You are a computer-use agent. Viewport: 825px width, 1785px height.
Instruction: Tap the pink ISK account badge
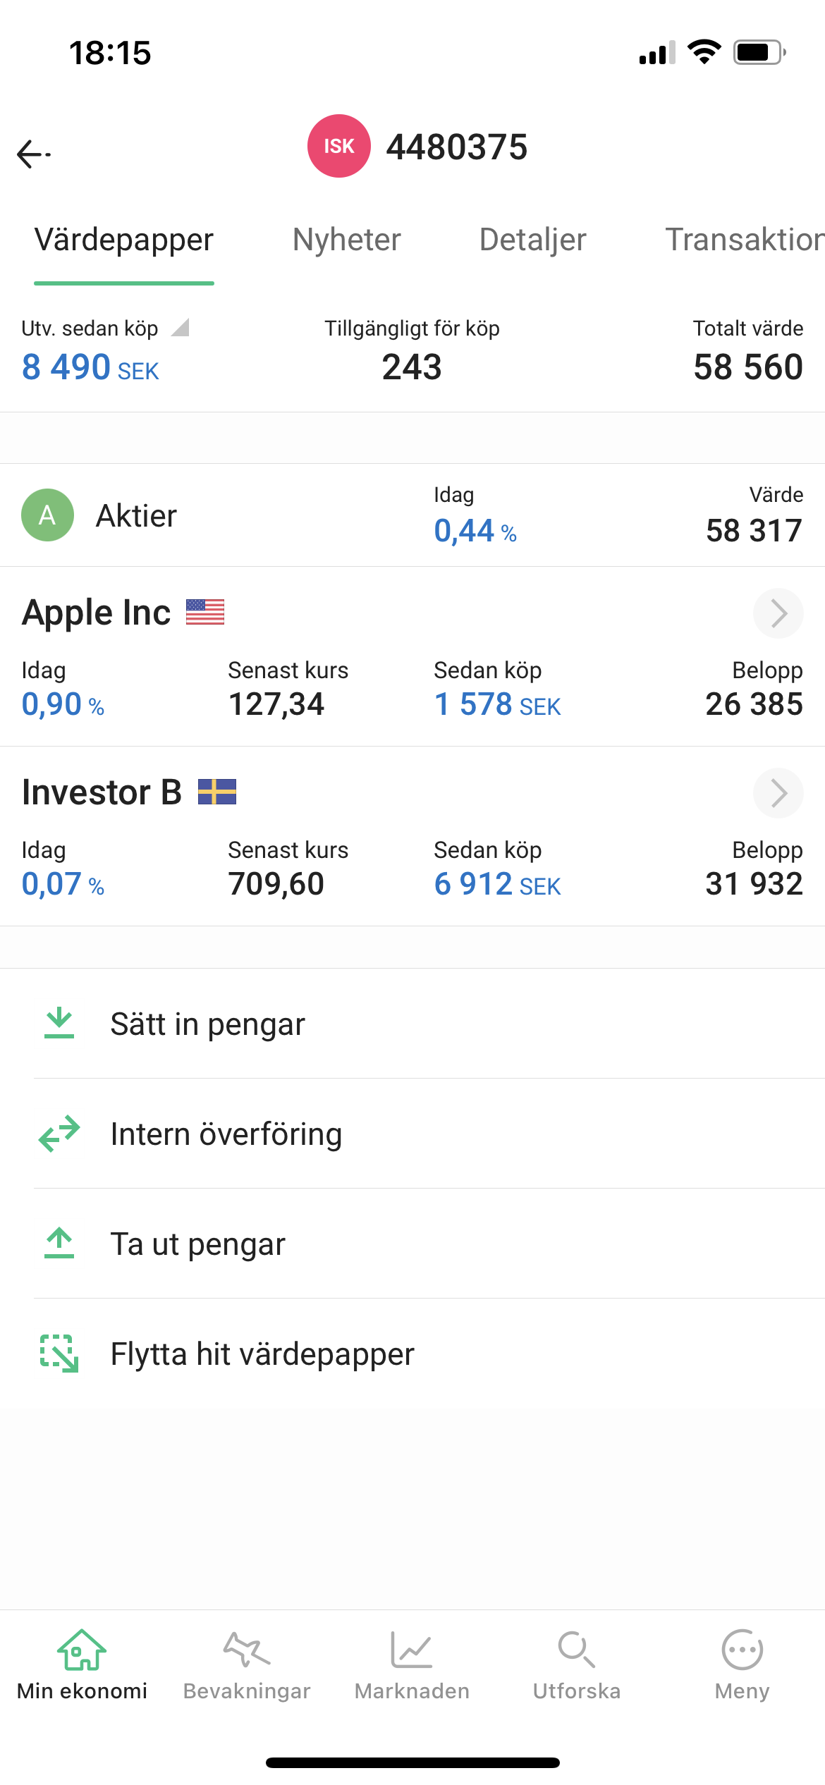pyautogui.click(x=339, y=146)
